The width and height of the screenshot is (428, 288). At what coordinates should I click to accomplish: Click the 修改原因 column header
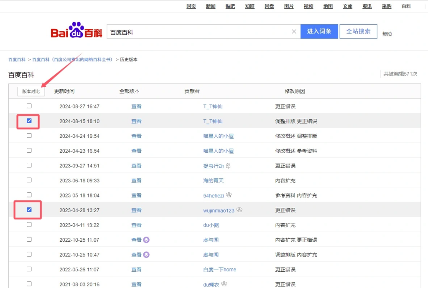(295, 91)
